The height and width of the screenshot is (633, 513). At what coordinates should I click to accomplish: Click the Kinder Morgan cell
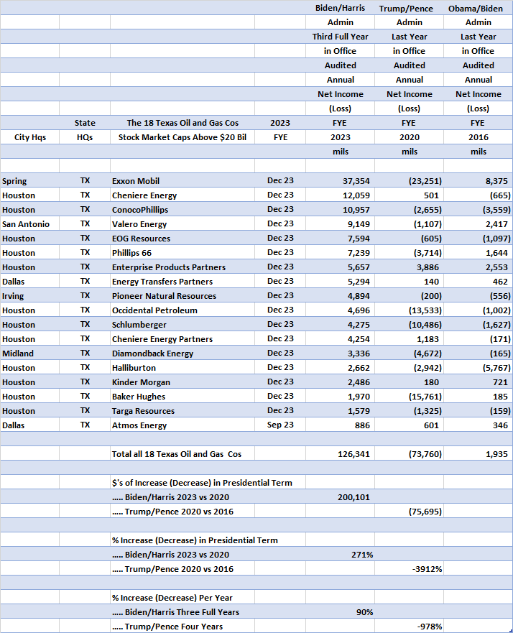[x=182, y=382]
